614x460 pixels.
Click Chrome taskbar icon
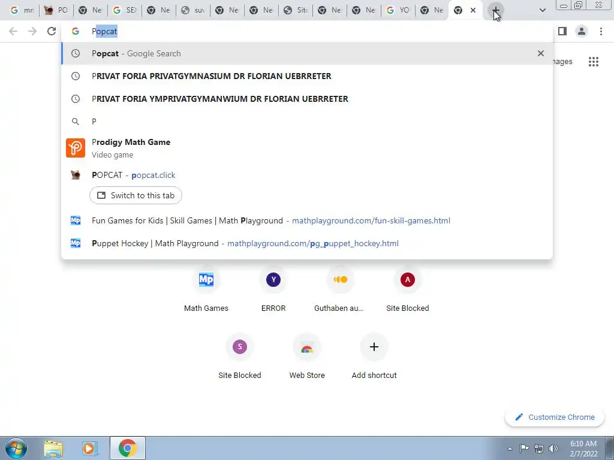coord(128,448)
